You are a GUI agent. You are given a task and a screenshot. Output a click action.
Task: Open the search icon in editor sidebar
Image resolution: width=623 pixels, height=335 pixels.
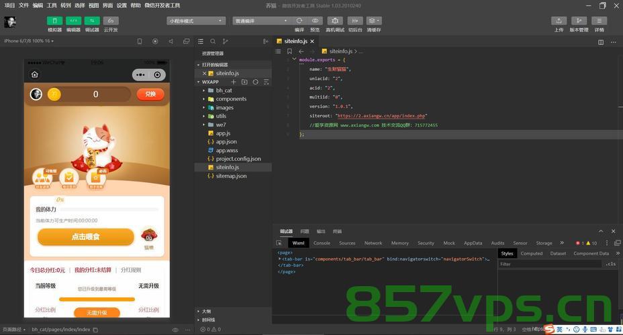point(213,42)
